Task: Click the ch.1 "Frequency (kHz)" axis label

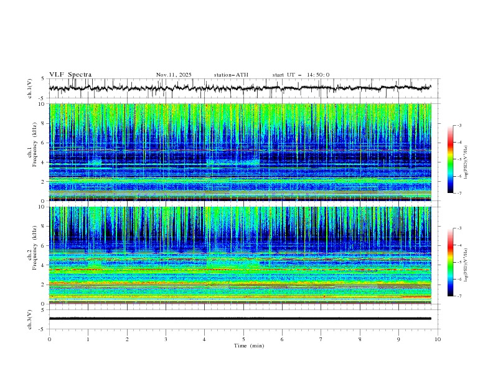Action: pos(34,144)
